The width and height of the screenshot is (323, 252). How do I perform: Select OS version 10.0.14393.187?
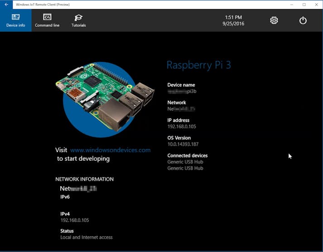point(183,144)
